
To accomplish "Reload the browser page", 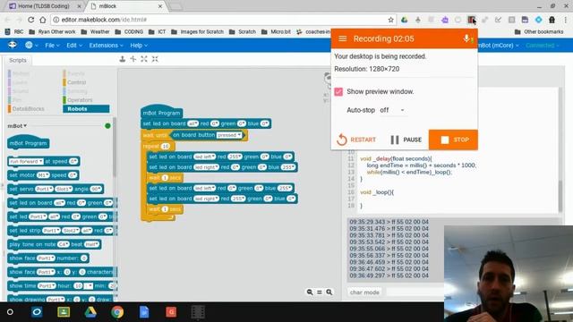I will pos(31,20).
